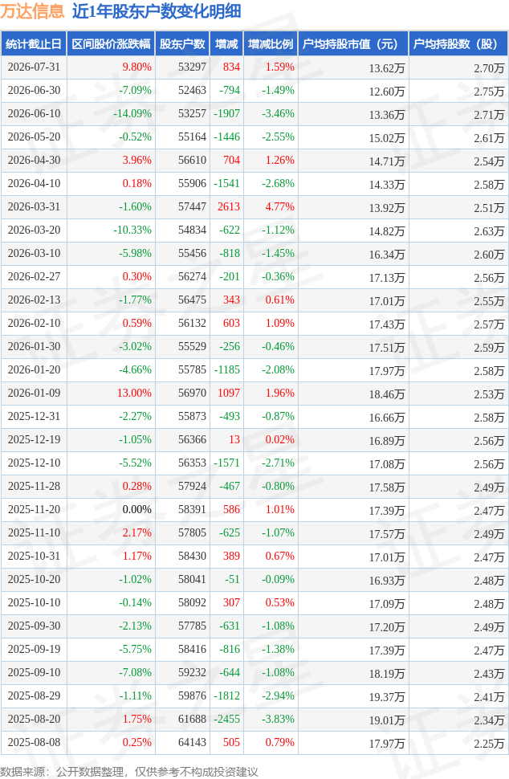
Task: Select the 2026-01-09 date cell
Action: [x=34, y=393]
